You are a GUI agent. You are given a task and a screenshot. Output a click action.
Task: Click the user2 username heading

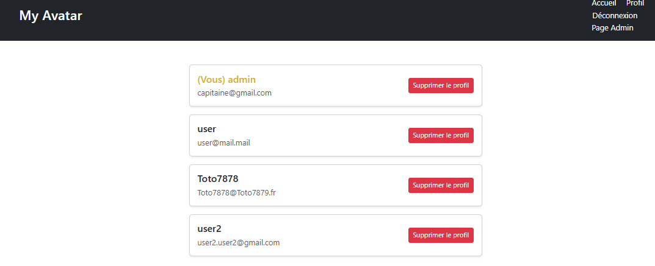click(x=209, y=229)
